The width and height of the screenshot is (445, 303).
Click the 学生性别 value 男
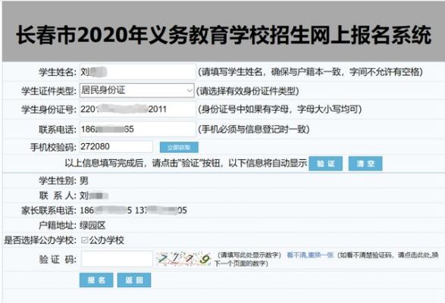84,181
